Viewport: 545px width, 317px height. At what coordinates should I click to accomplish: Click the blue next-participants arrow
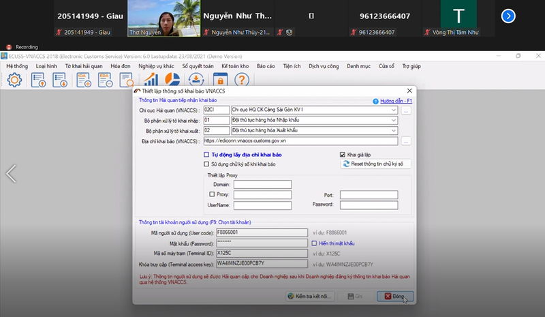coord(508,16)
